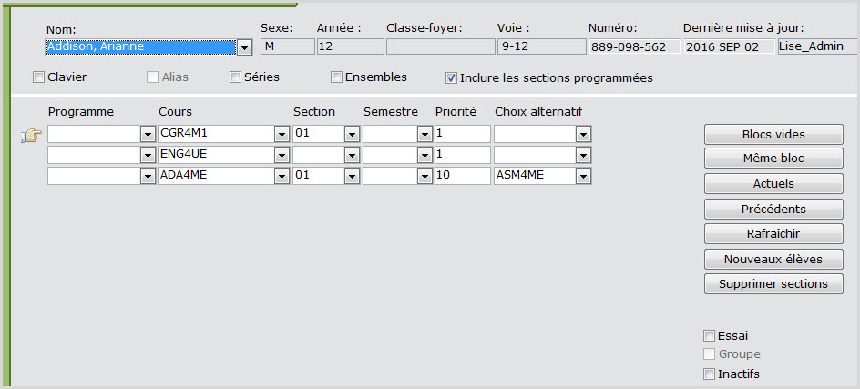Click the pointing hand row indicator icon
860x389 pixels.
32,136
